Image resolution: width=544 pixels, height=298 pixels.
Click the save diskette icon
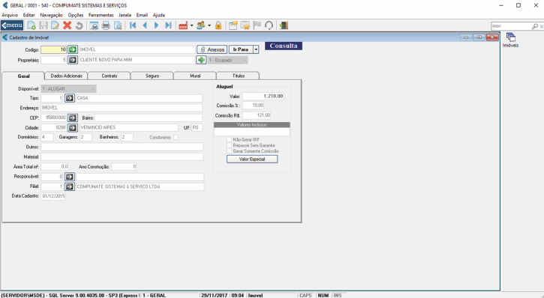[x=44, y=25]
